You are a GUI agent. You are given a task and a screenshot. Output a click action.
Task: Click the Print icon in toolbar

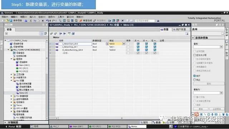coord(26,21)
